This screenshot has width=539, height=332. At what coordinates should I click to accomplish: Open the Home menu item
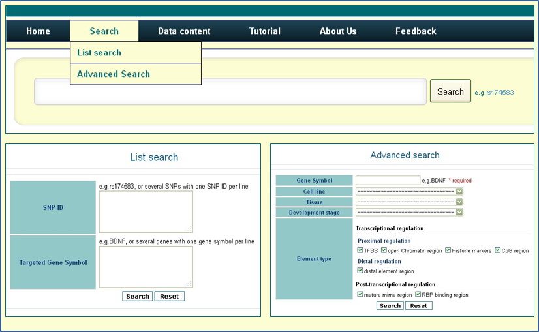pos(38,31)
